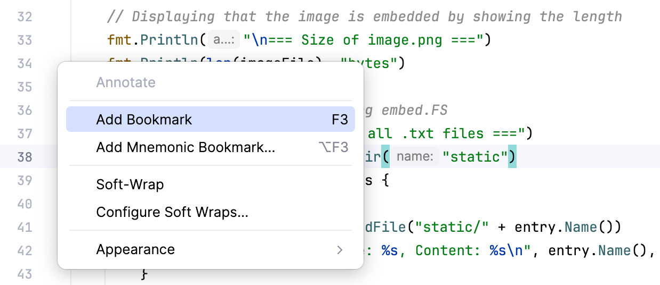Image resolution: width=660 pixels, height=285 pixels.
Task: Choose Add Mnemonic Bookmark... option
Action: 210,147
